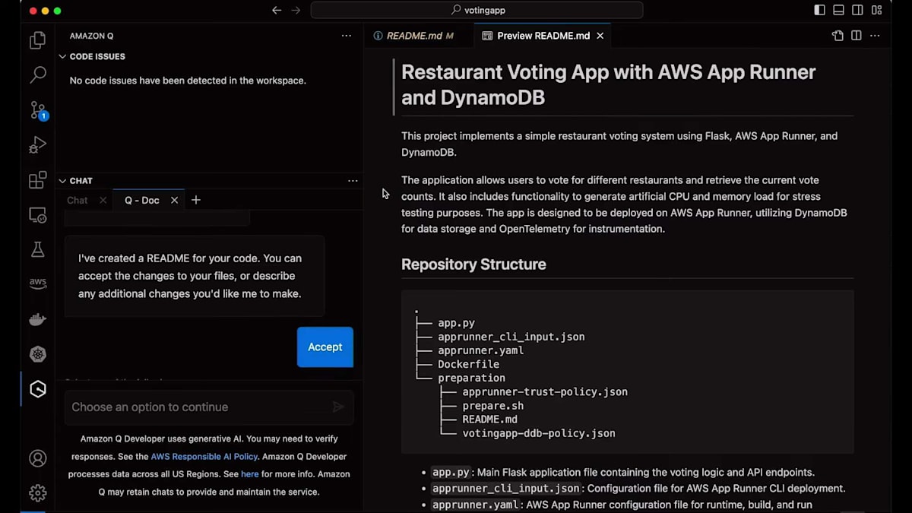Click apprunner-trust-policy.json in the tree
Screen dimensions: 912x513
(x=545, y=392)
